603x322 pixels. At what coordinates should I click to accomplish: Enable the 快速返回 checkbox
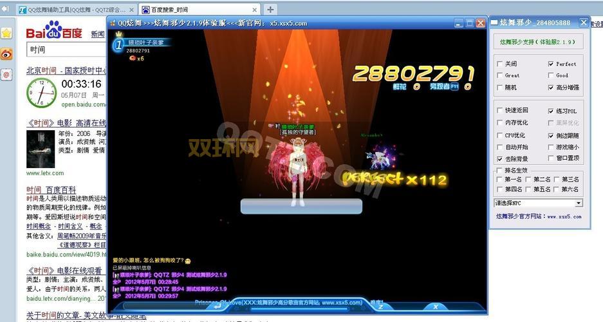coord(500,110)
